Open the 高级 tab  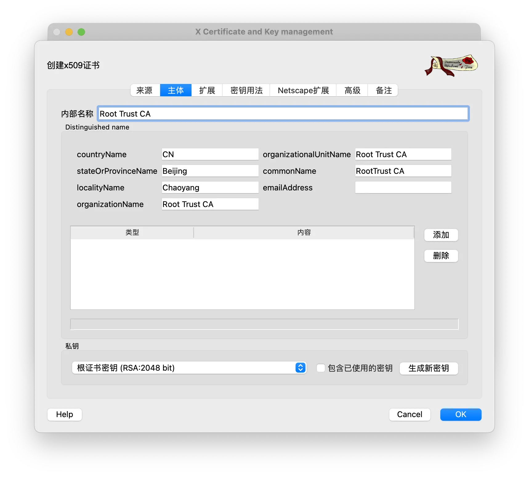tap(352, 90)
